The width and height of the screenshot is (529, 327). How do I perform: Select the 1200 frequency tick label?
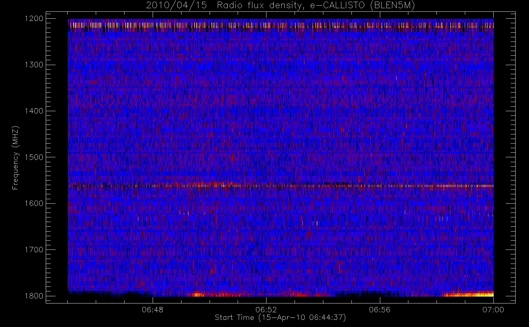pyautogui.click(x=34, y=19)
